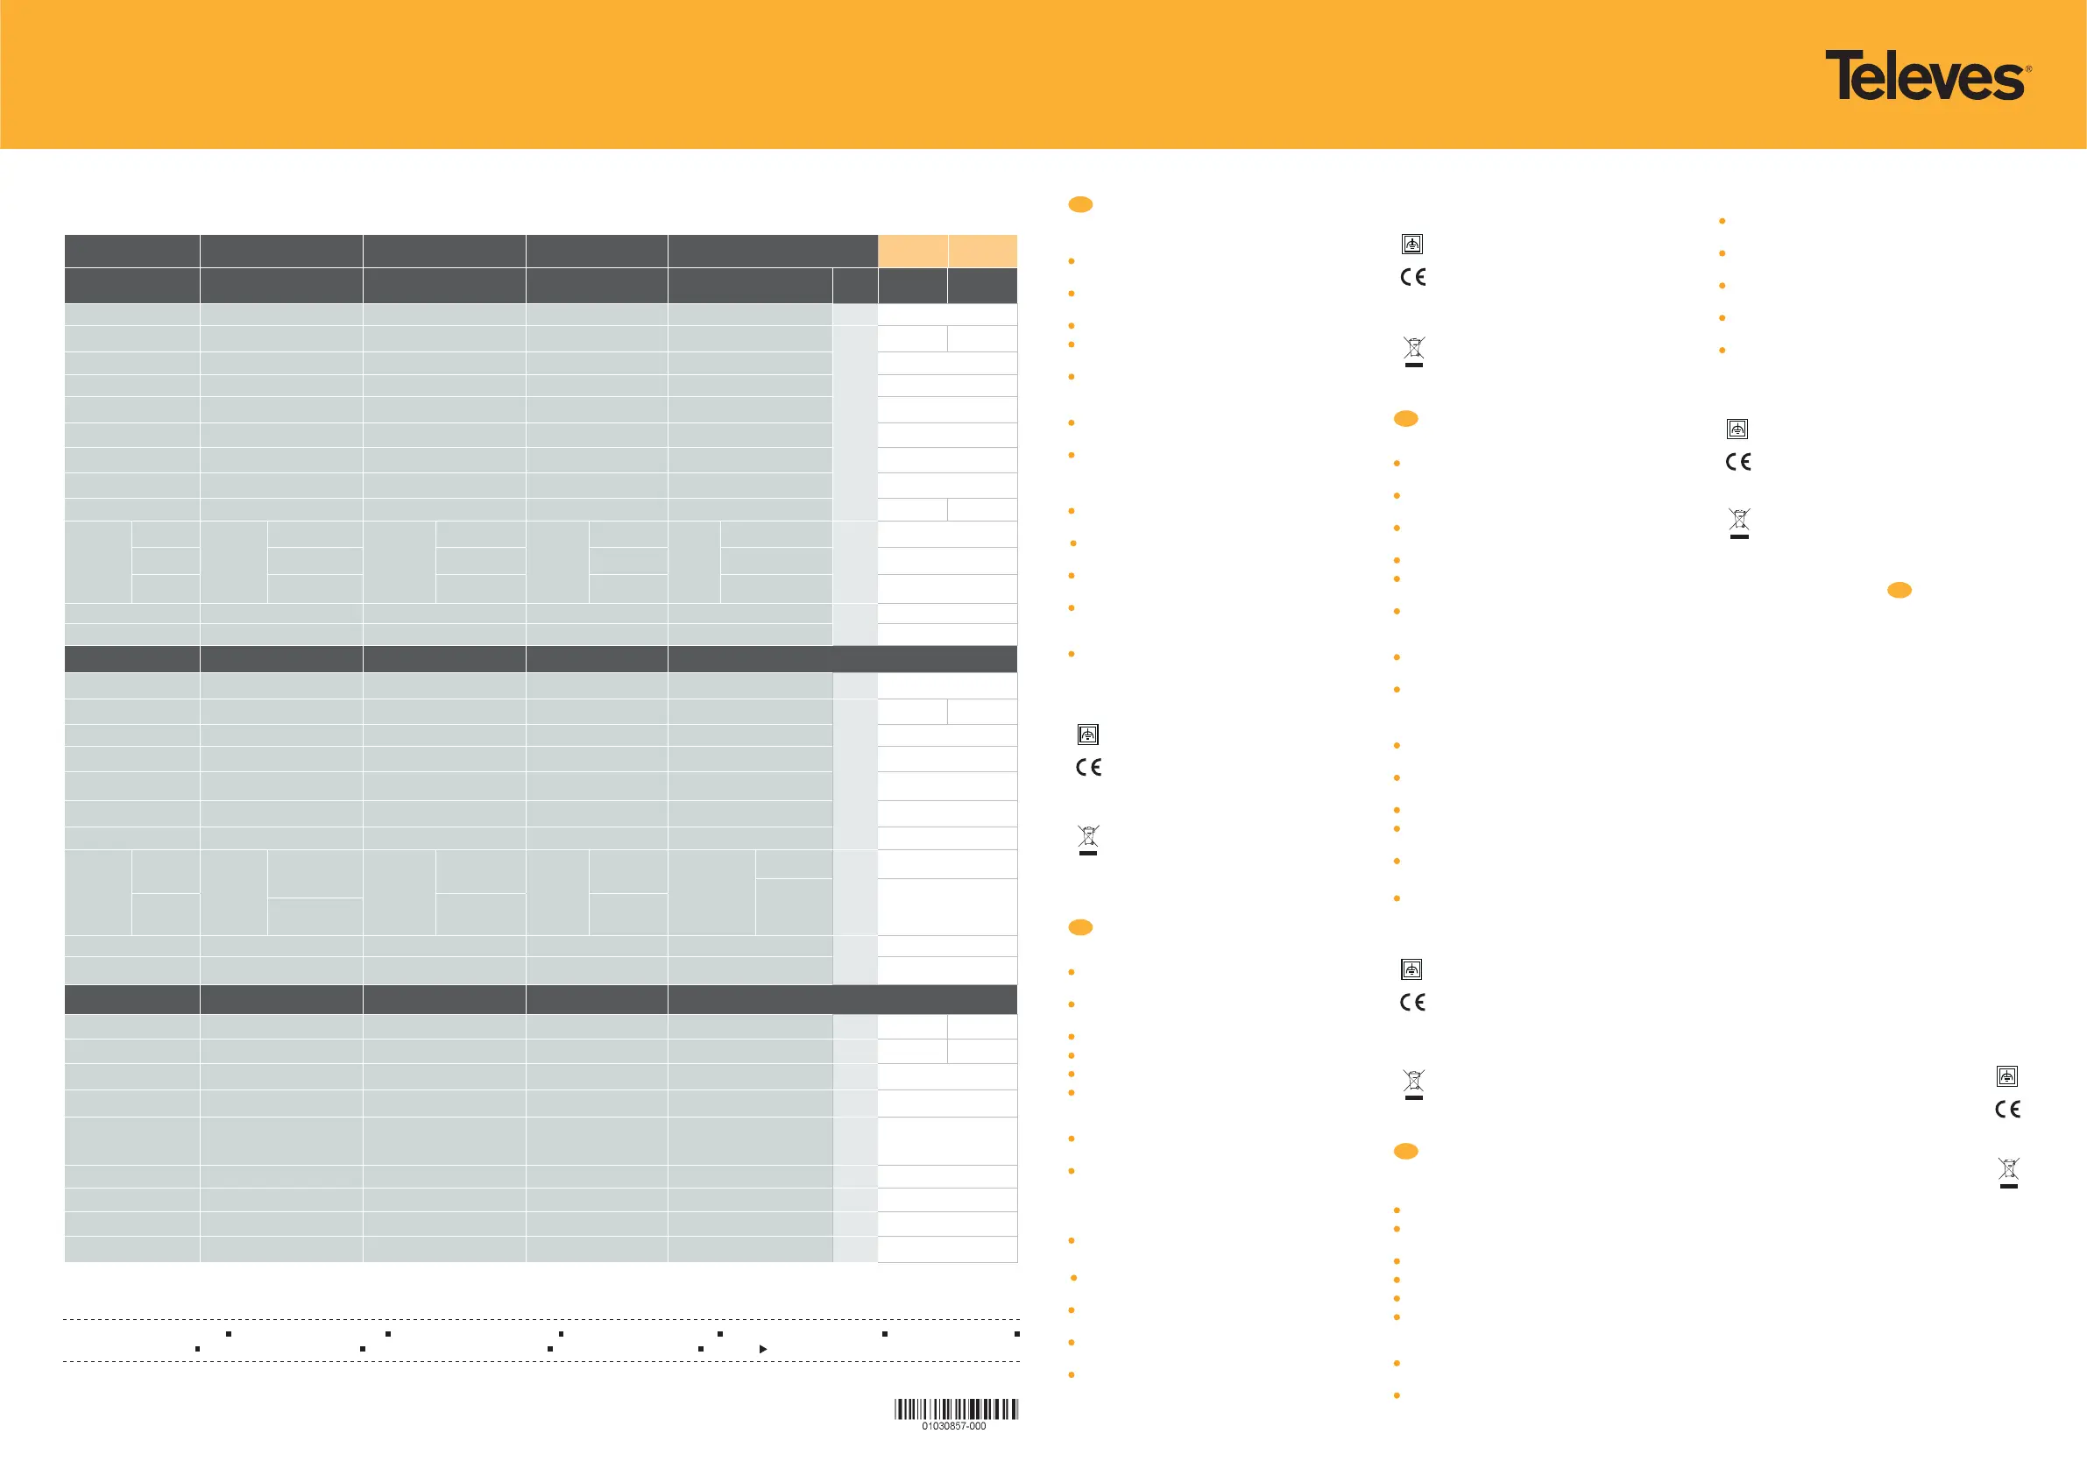Click the crossed-out bin icon in the bottom-right corner

2008,1171
